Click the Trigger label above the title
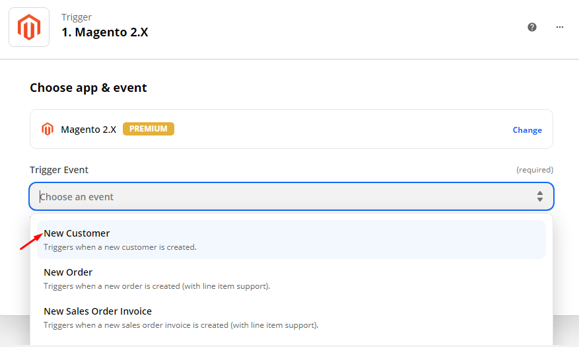Viewport: 579px width, 347px height. 77,17
